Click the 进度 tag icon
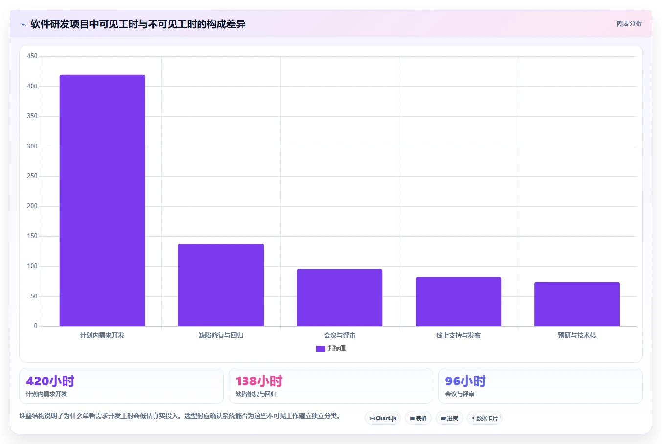 point(443,419)
